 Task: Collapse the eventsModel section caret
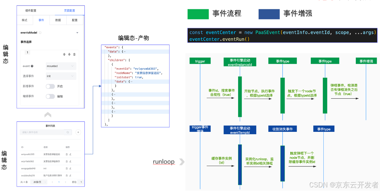77,33
